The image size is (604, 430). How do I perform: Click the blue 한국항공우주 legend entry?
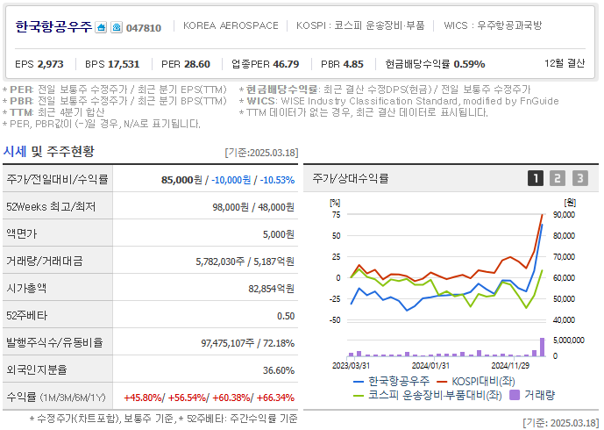(x=391, y=382)
